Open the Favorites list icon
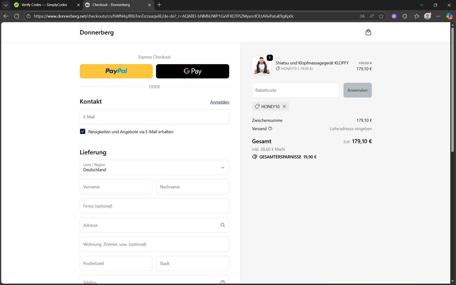Screen dimensions: 456x285 [x=417, y=16]
